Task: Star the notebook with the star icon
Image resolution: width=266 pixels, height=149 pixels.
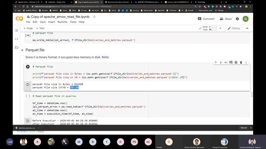Action: click(x=94, y=17)
